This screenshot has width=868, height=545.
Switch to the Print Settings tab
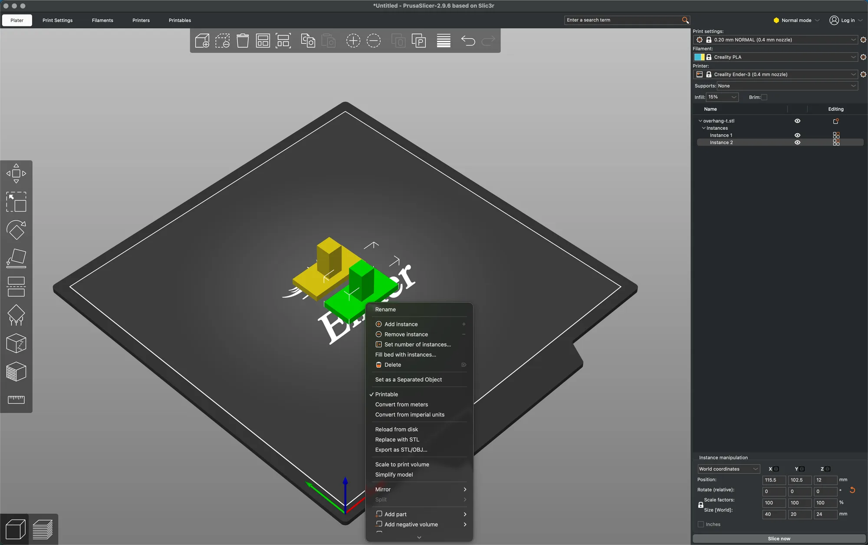click(x=57, y=20)
